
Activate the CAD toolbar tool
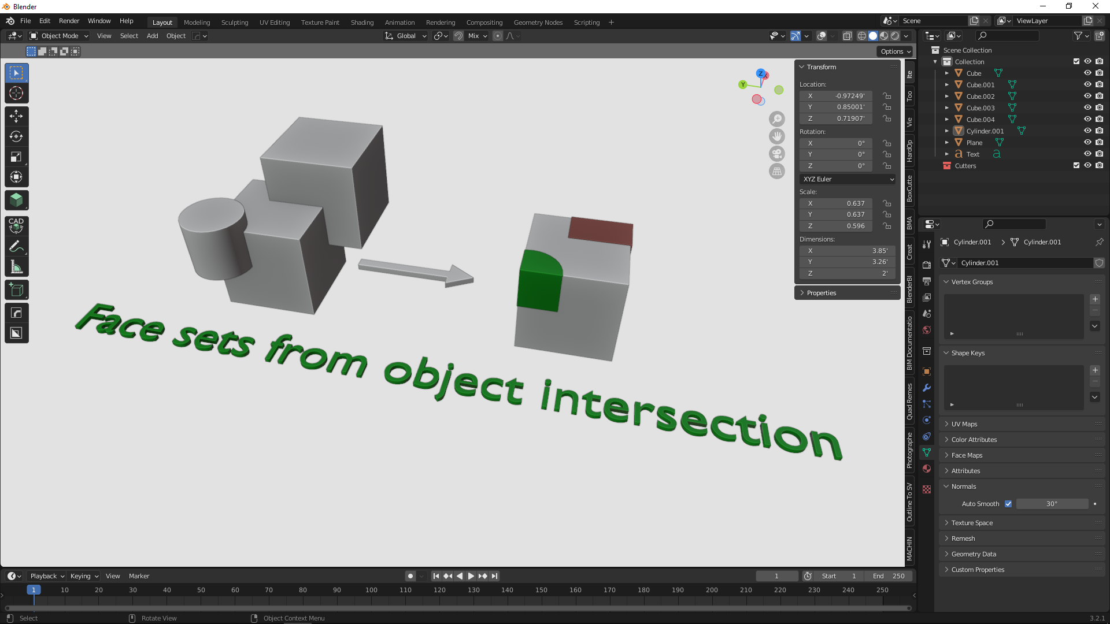tap(16, 226)
